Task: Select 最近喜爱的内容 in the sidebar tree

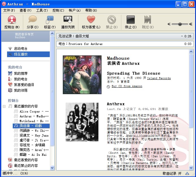Action: (x=26, y=160)
